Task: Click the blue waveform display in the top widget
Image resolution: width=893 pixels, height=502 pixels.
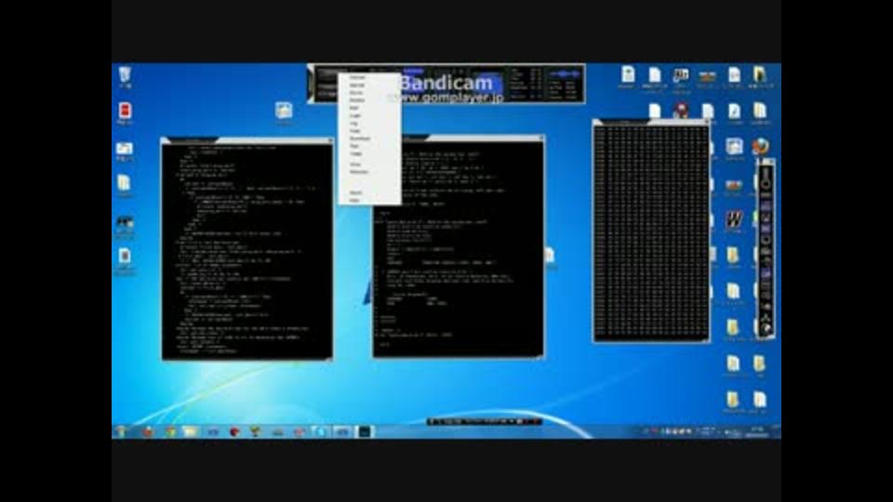Action: pyautogui.click(x=564, y=74)
